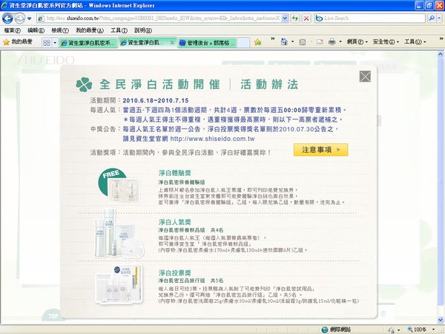
Task: Open the 檔案(F) menu
Action: coord(12,30)
